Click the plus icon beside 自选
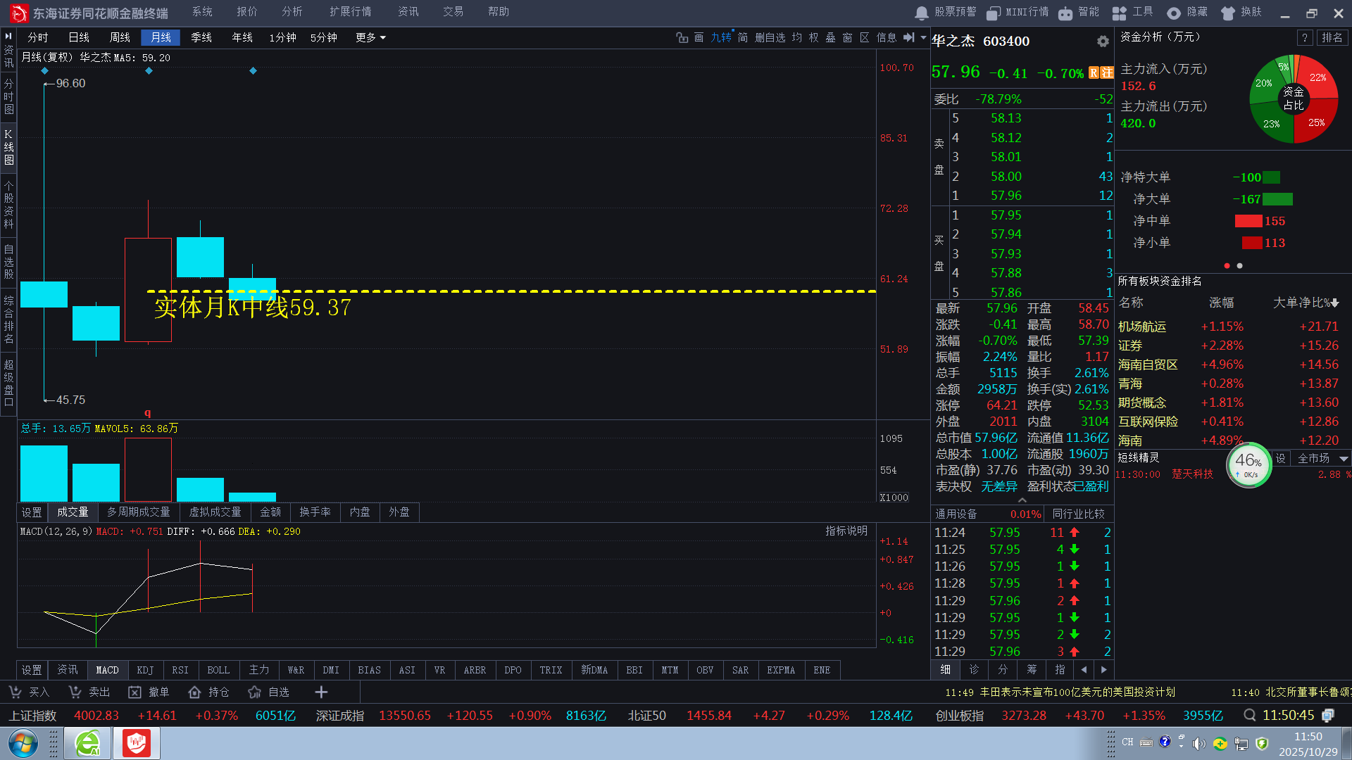This screenshot has height=760, width=1352. point(321,692)
